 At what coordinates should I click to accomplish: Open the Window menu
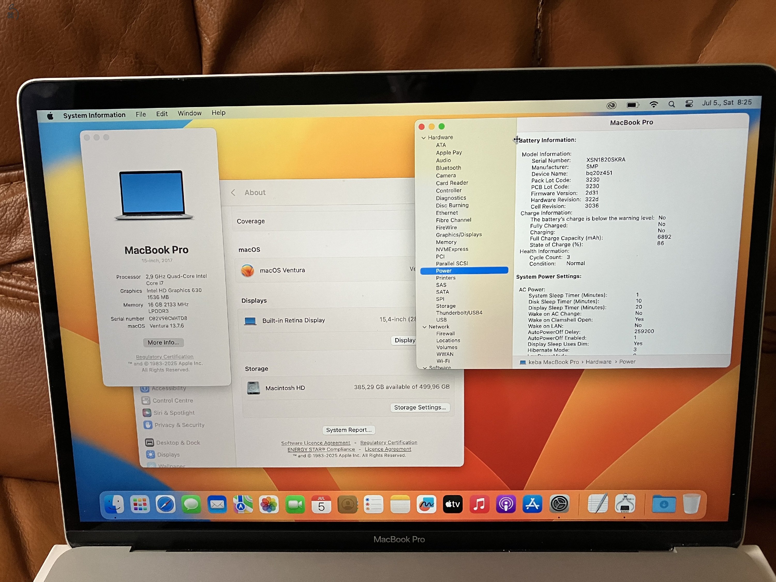(x=189, y=113)
